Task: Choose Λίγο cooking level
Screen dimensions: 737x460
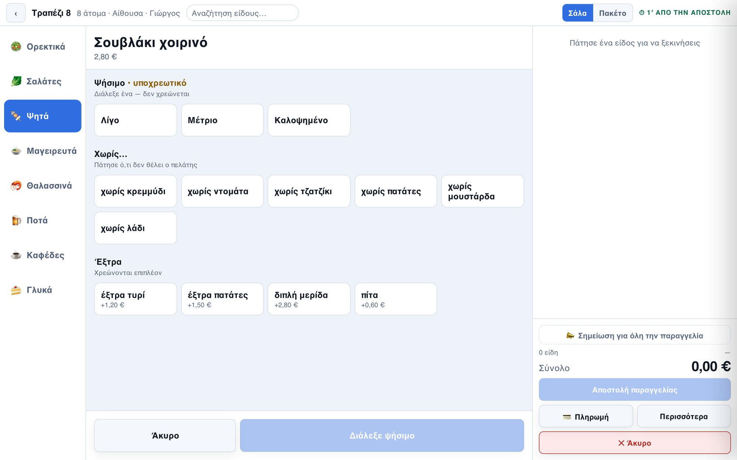Action: (136, 120)
